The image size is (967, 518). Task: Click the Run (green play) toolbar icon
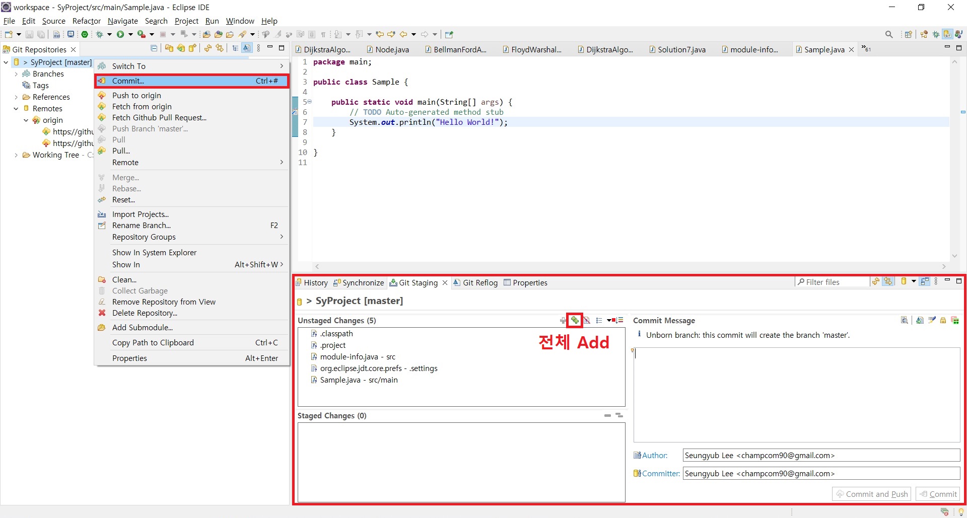tap(120, 34)
